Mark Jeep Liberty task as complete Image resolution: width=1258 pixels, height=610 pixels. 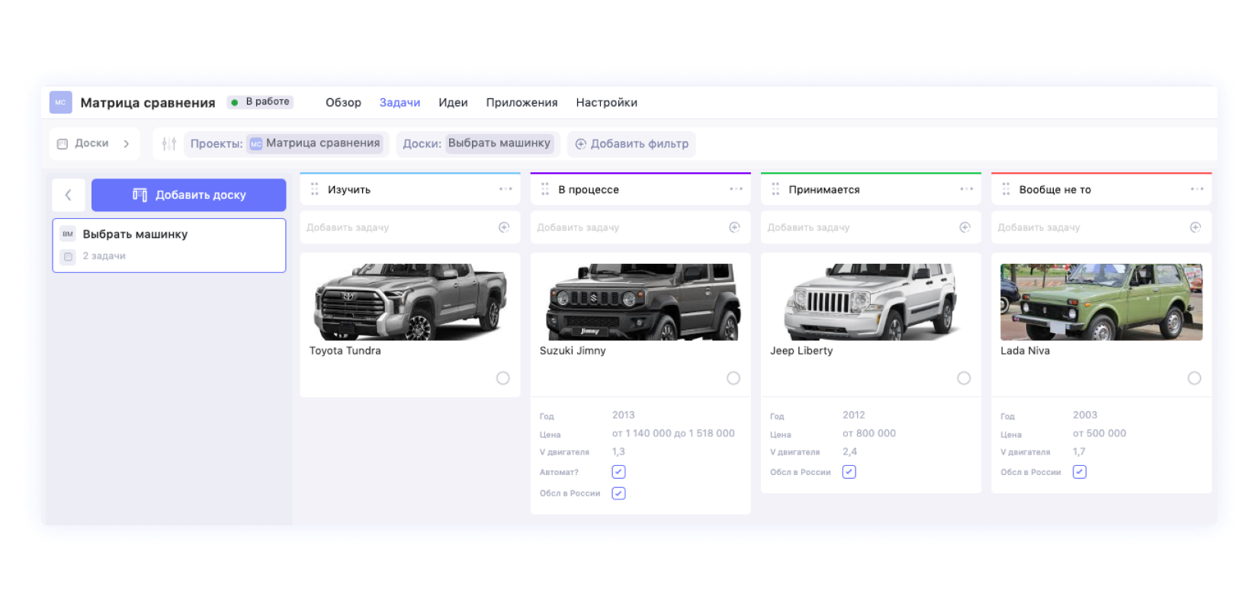[964, 378]
